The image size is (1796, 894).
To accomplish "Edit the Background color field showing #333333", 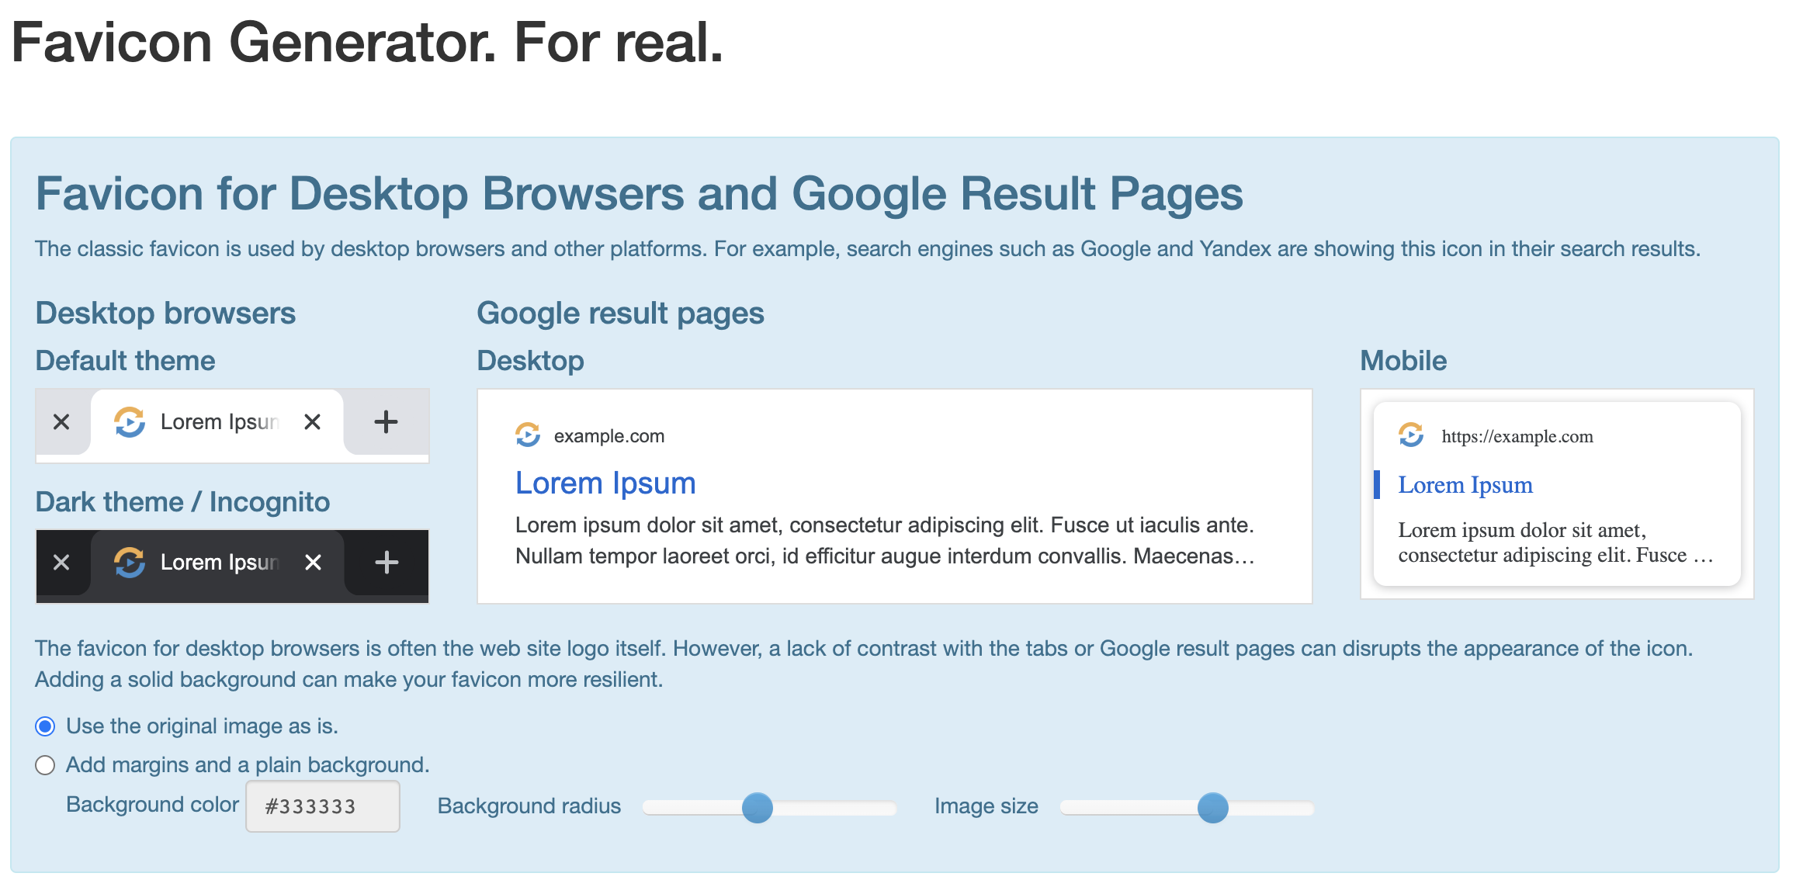I will [x=321, y=806].
